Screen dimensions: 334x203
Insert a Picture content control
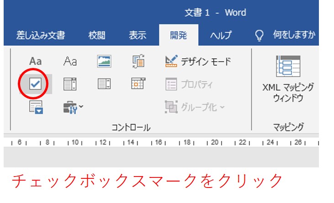point(104,61)
